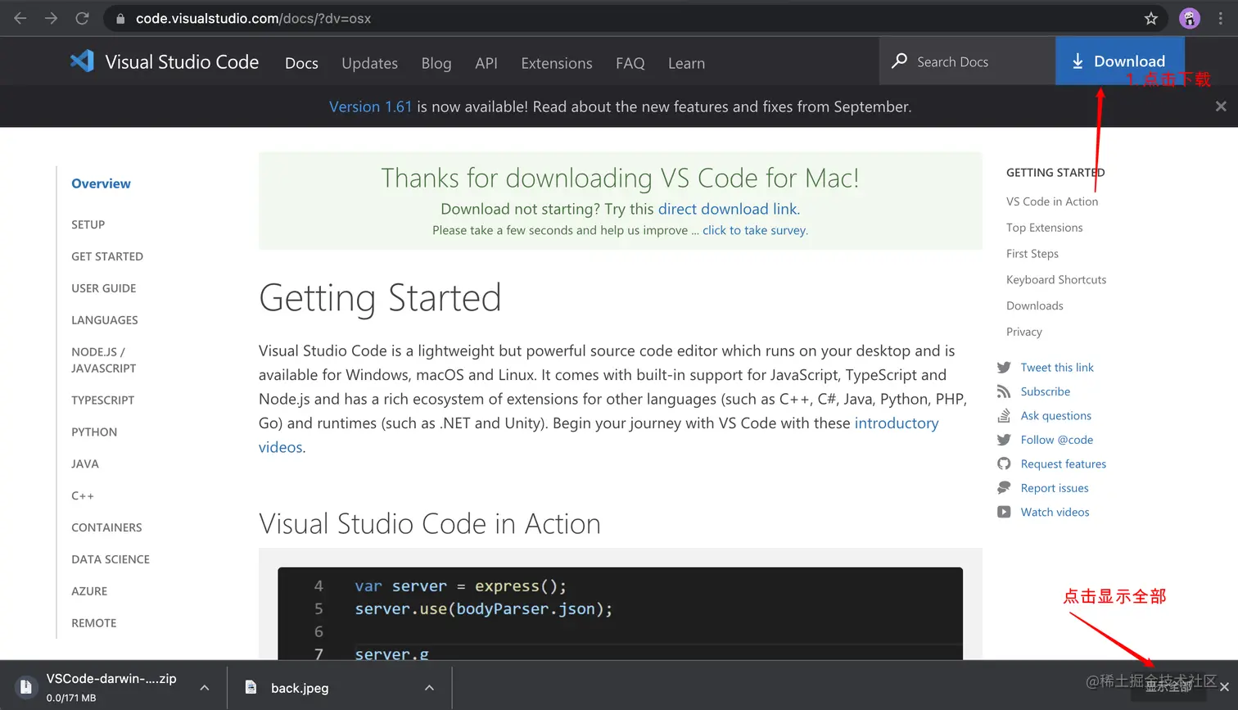1238x710 pixels.
Task: Click the browser reload icon
Action: pyautogui.click(x=82, y=18)
